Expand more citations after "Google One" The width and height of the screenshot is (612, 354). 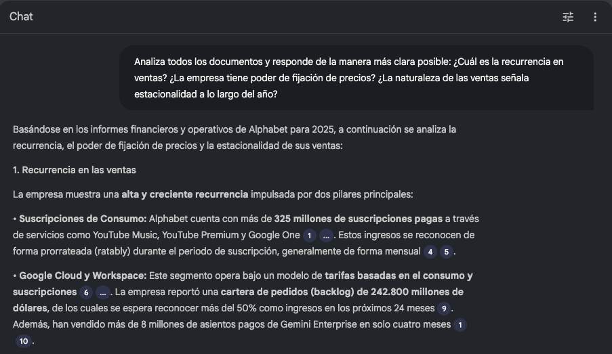pos(327,236)
